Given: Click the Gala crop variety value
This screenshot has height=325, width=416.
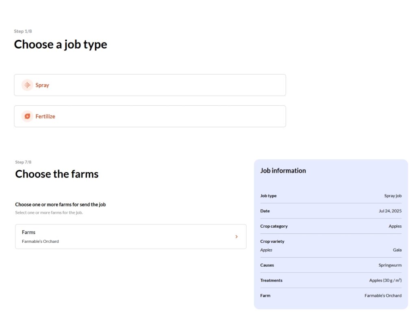Looking at the screenshot, I should (x=397, y=250).
